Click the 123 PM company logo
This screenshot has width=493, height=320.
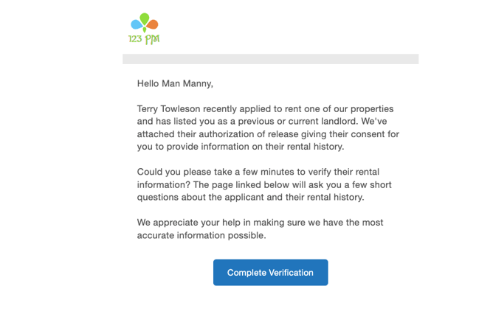(x=144, y=29)
